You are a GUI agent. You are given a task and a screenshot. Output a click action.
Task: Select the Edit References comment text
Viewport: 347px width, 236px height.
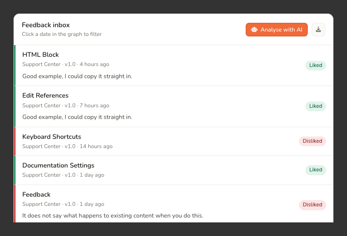77,117
